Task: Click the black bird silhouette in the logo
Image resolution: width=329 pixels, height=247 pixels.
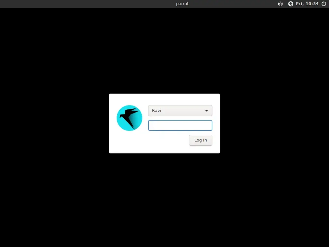Action: (130, 116)
